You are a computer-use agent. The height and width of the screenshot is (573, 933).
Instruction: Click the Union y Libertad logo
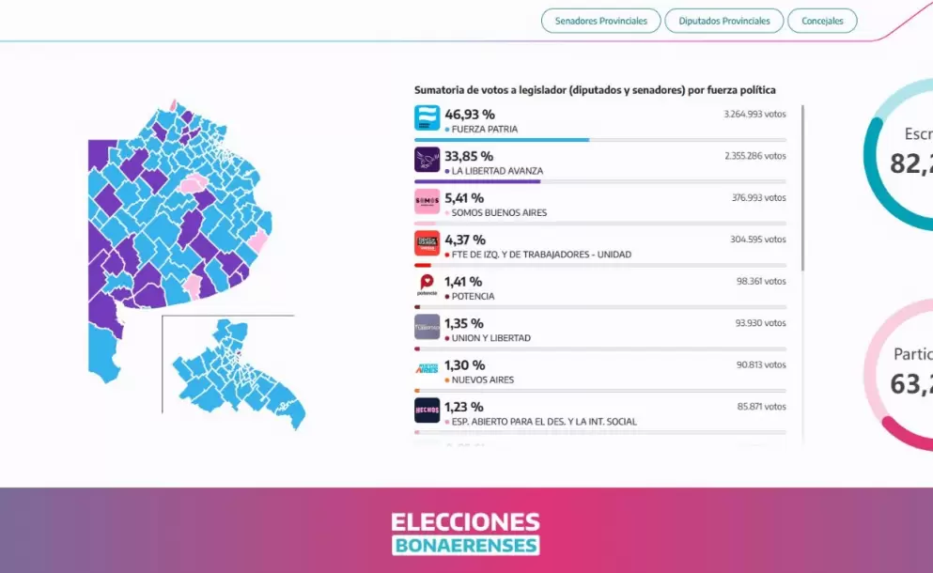coord(428,327)
